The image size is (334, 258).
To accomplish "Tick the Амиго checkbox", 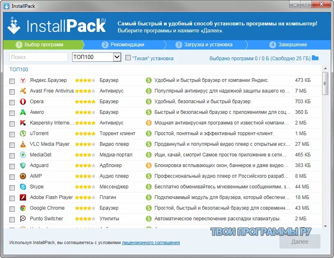I will [x=12, y=113].
